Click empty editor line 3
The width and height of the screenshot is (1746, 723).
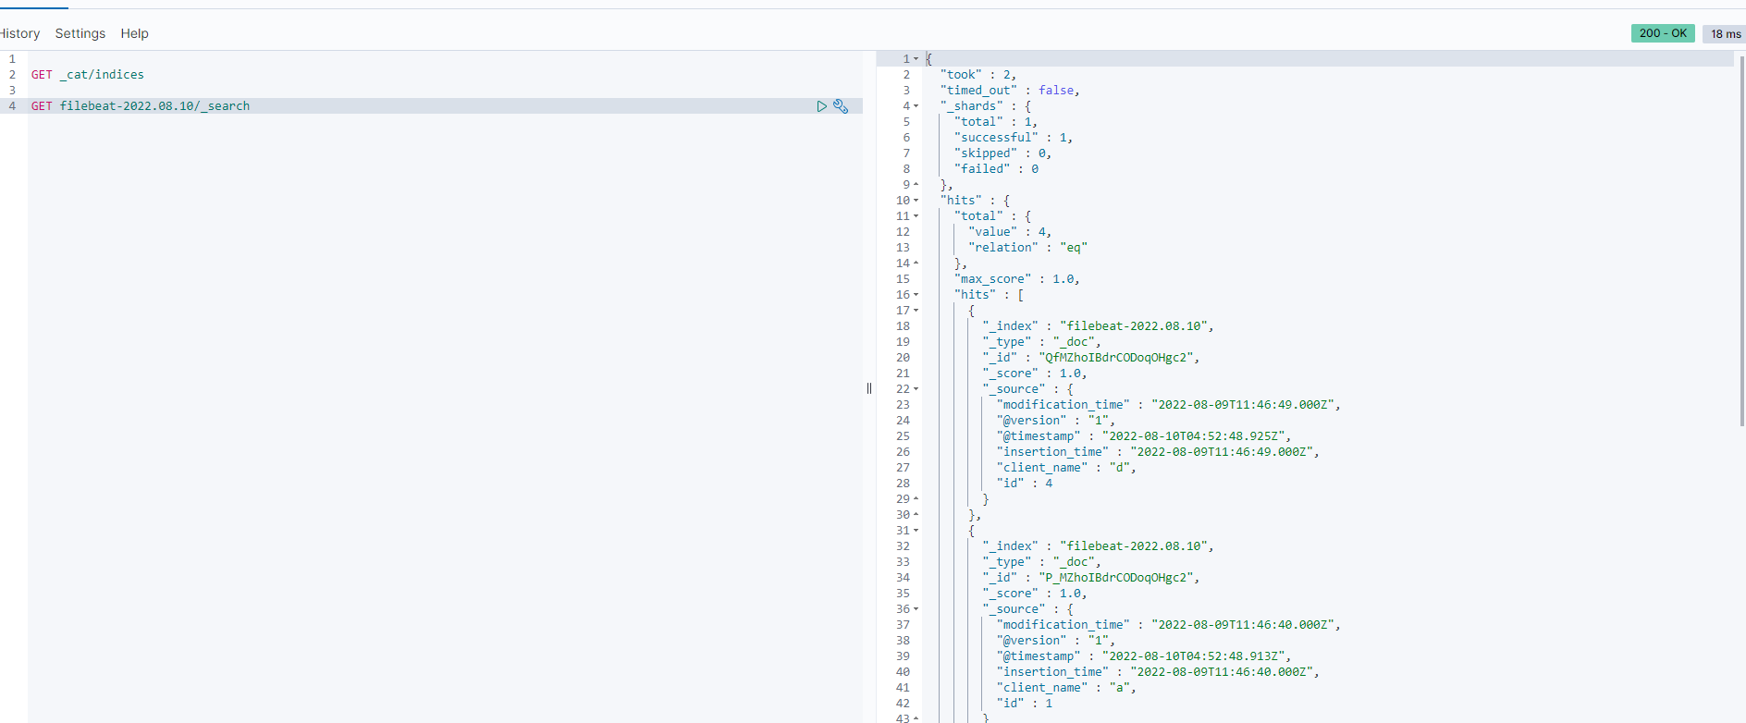coord(444,91)
